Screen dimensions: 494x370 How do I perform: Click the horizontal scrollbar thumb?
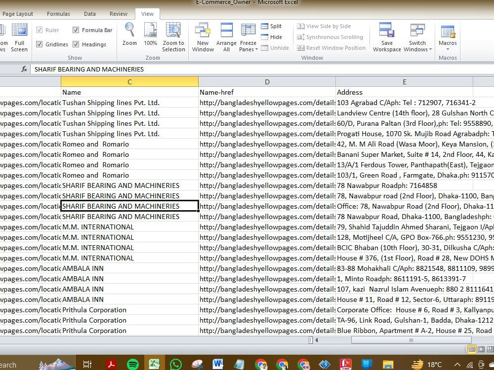tap(411, 340)
